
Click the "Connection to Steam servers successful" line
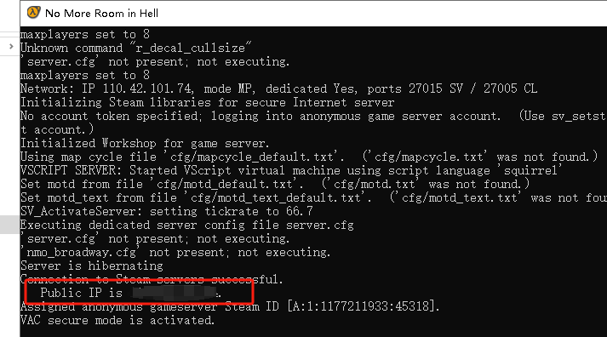click(152, 278)
